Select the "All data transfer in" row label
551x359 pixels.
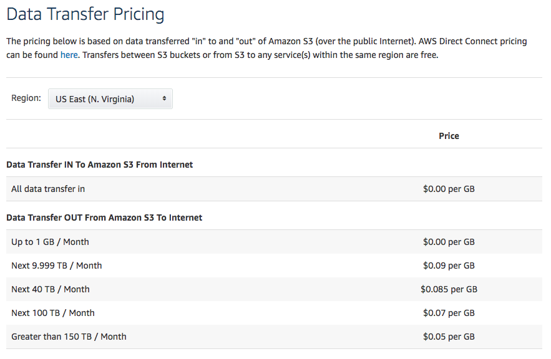[x=47, y=189]
